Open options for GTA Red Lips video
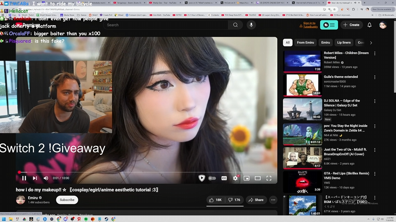Image resolution: width=396 pixels, height=222 pixels. [375, 174]
